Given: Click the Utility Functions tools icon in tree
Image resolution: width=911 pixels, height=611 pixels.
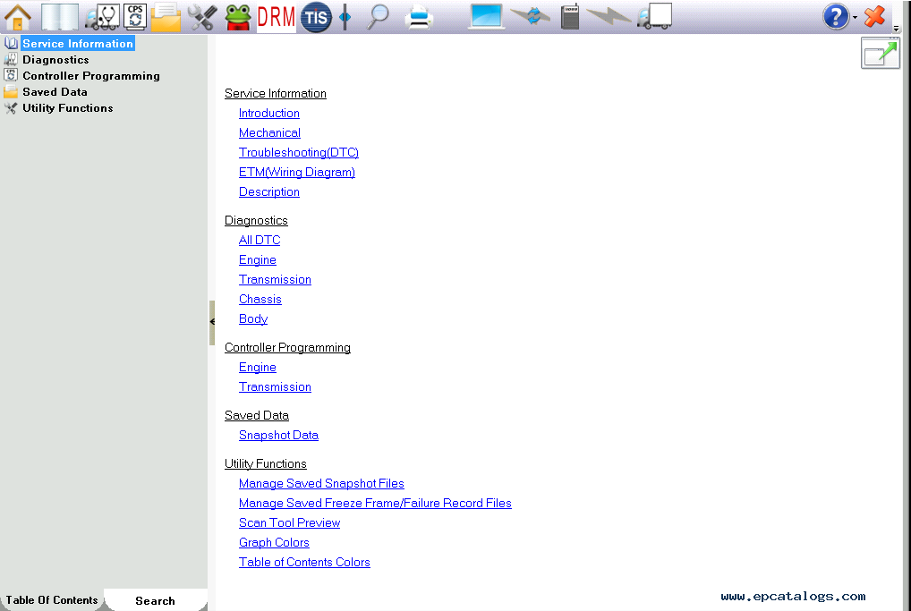Looking at the screenshot, I should (x=11, y=108).
